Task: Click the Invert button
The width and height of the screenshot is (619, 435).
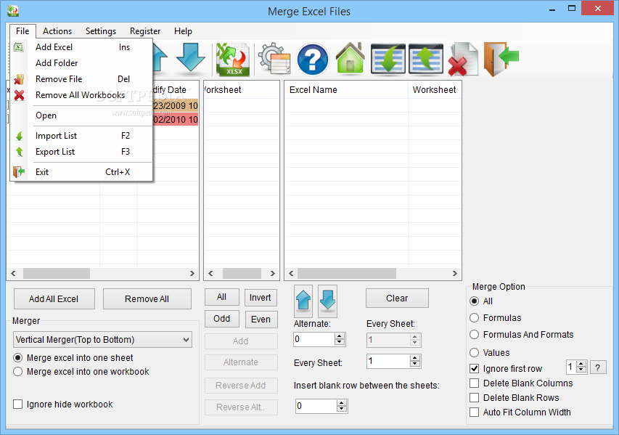Action: (261, 298)
